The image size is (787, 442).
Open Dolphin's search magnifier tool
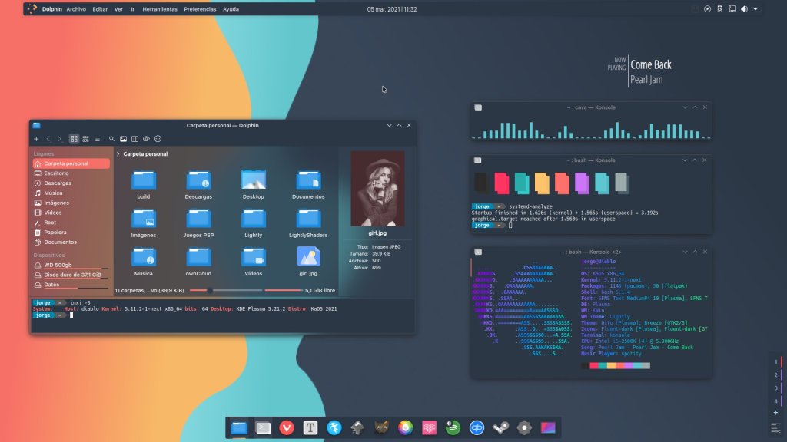point(111,139)
